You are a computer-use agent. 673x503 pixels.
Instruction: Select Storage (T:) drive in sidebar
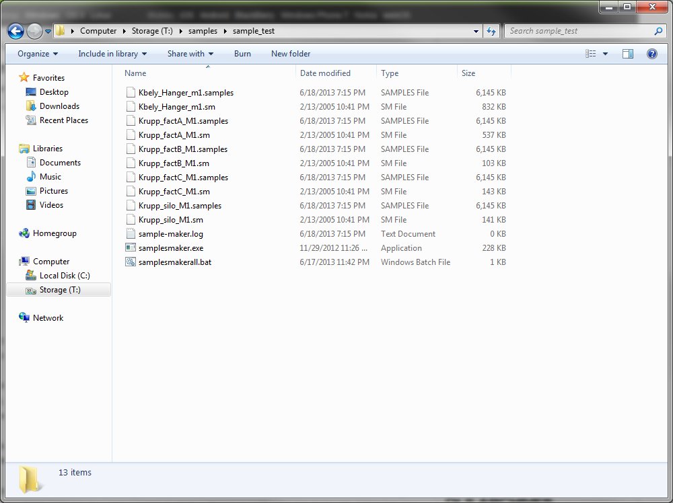(59, 290)
